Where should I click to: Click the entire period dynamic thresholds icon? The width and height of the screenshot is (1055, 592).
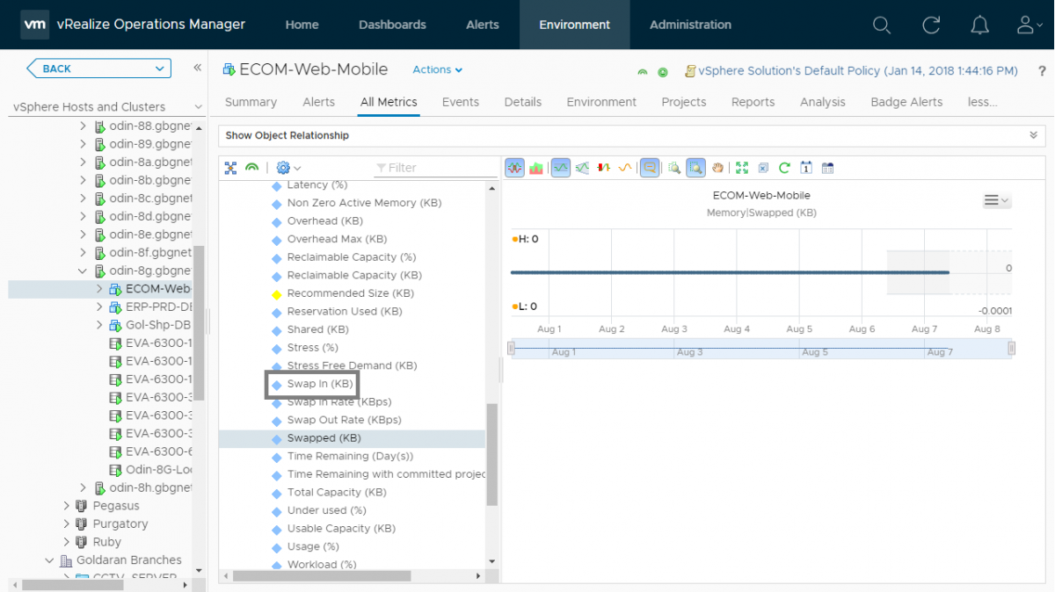(x=582, y=168)
